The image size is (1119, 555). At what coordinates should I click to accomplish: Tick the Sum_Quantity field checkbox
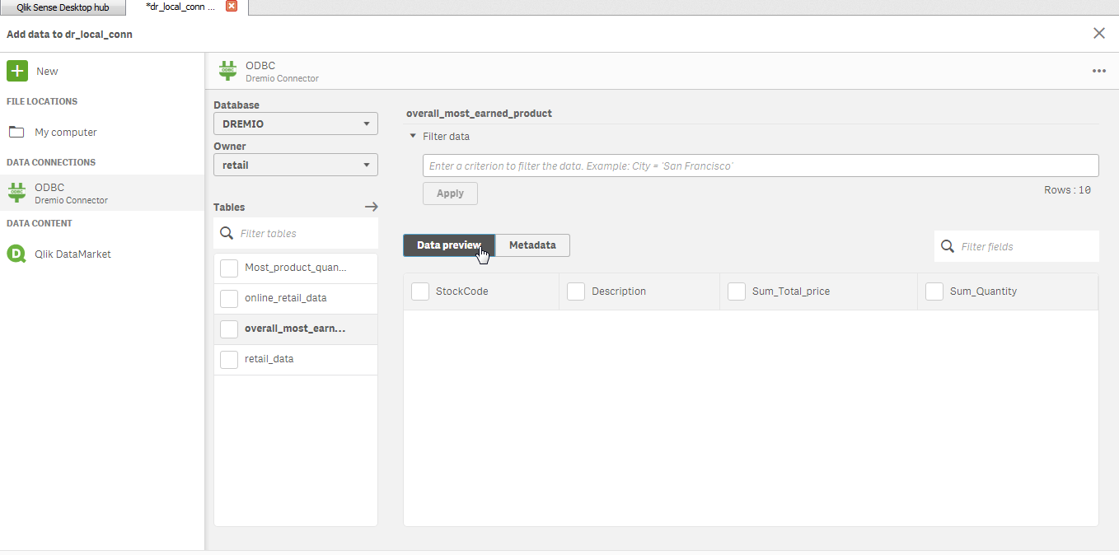coord(934,291)
